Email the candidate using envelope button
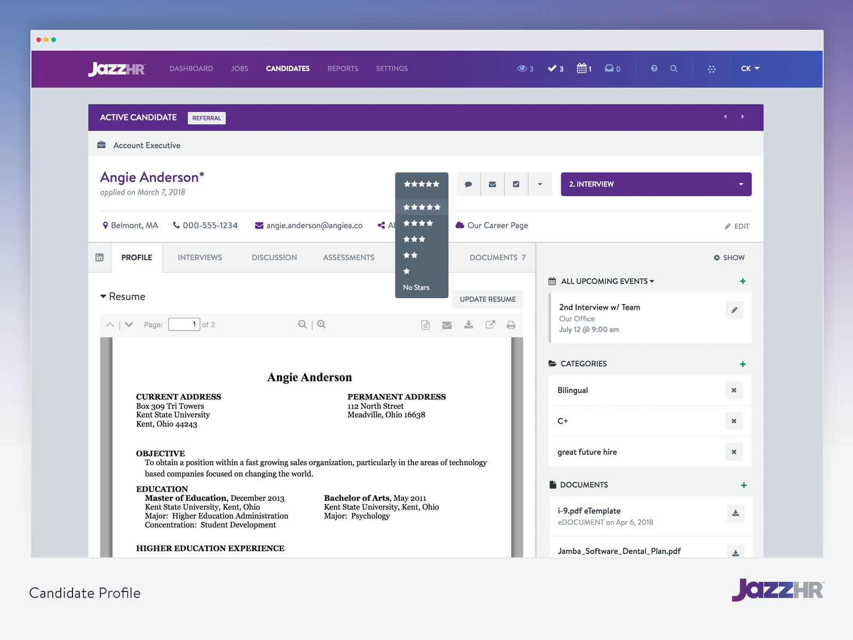 tap(493, 184)
